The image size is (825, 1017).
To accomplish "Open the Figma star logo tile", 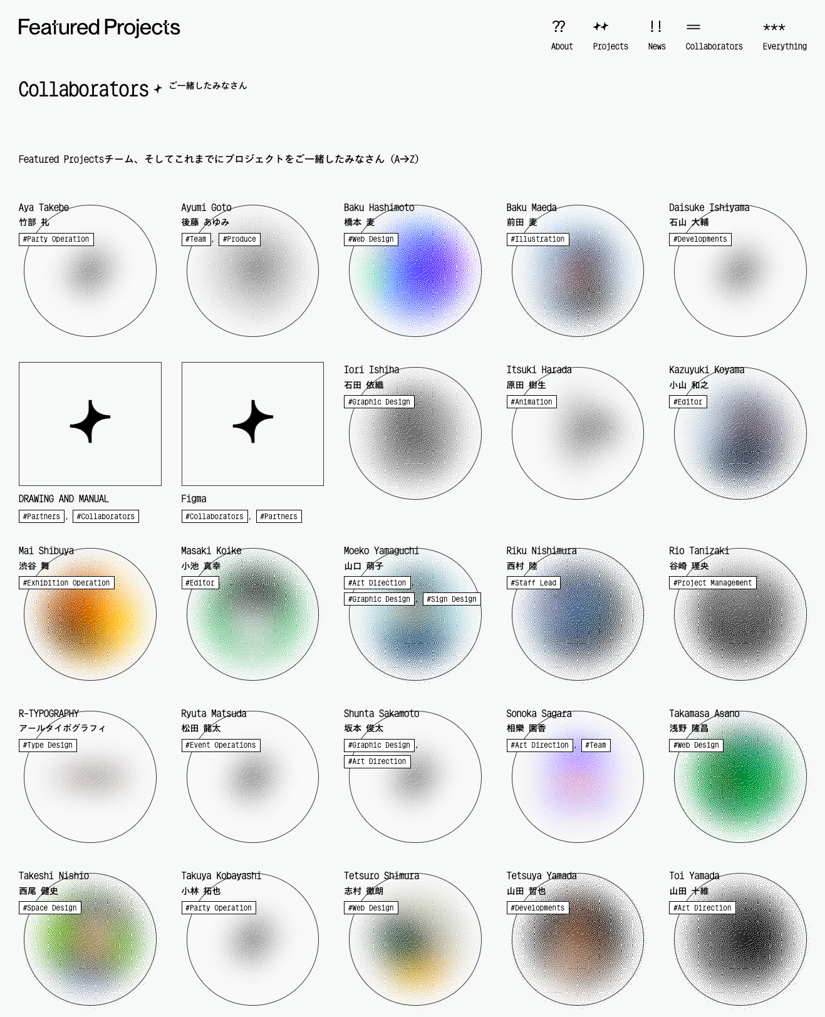I will coord(252,423).
